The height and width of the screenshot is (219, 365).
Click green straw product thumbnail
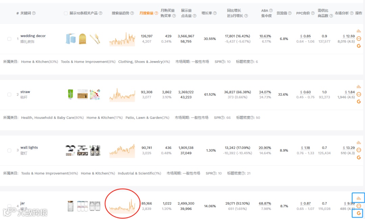tap(70, 94)
